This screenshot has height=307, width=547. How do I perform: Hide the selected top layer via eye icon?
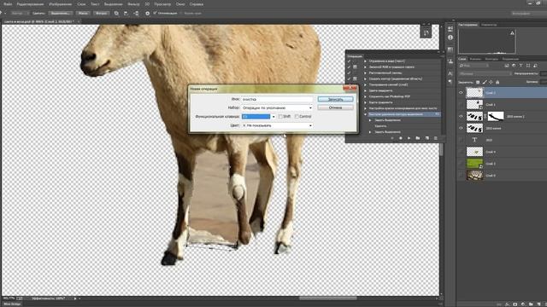(461, 93)
